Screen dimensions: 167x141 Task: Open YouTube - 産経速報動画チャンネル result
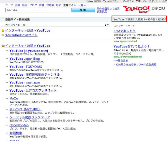[35, 74]
